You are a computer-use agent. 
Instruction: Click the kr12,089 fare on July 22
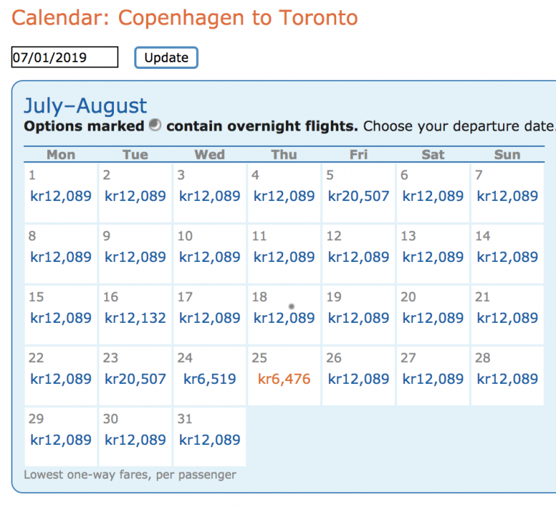61,379
